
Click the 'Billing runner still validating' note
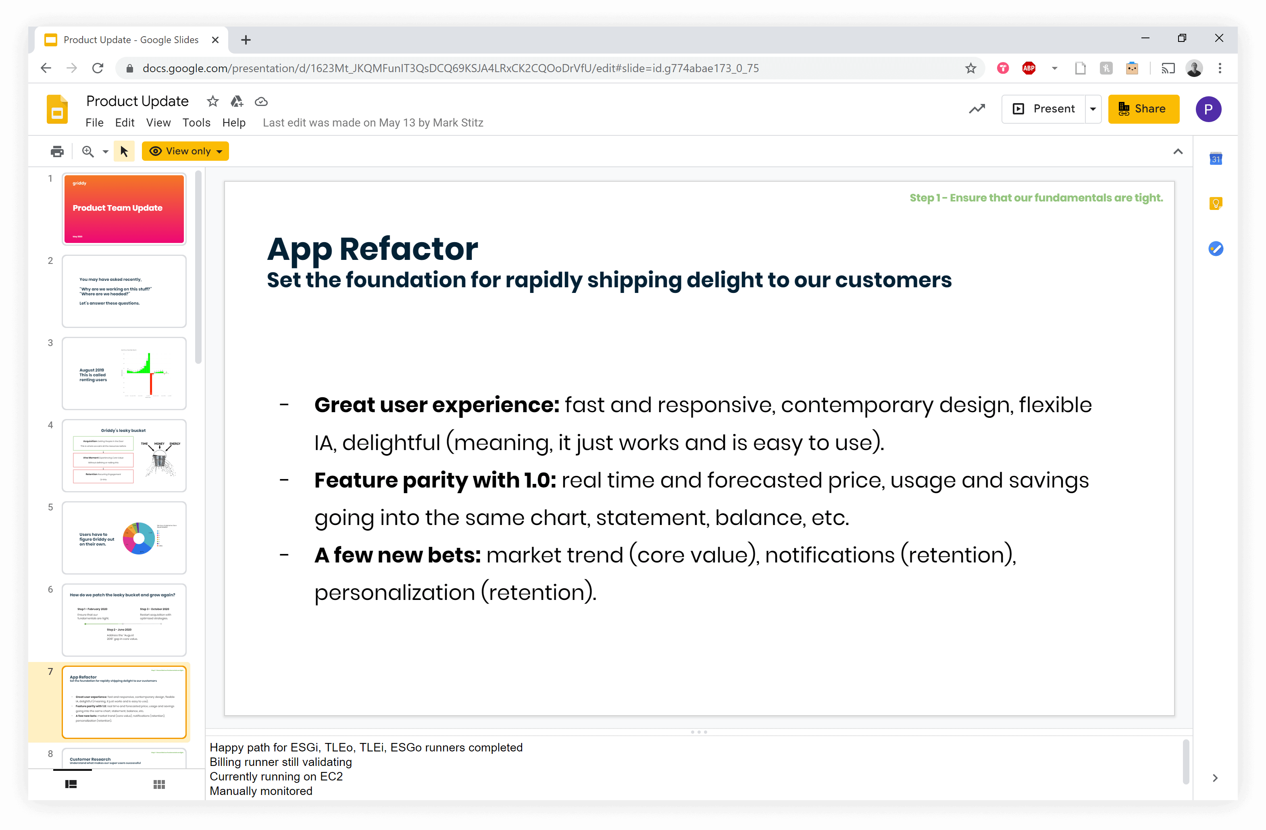281,762
